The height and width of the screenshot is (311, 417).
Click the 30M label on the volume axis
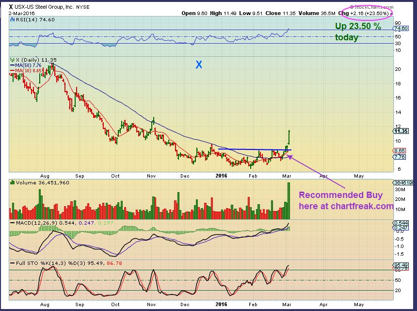400,189
